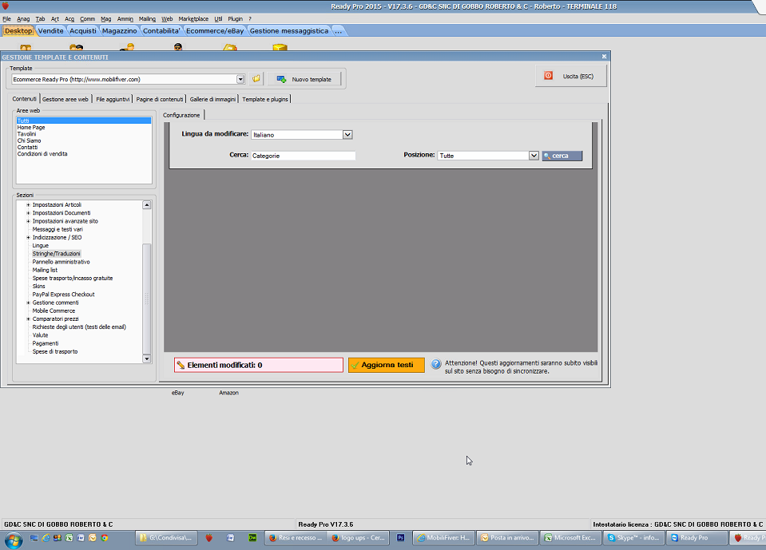Open the Posta in arrivo taskbar item
The width and height of the screenshot is (766, 550).
click(x=507, y=538)
